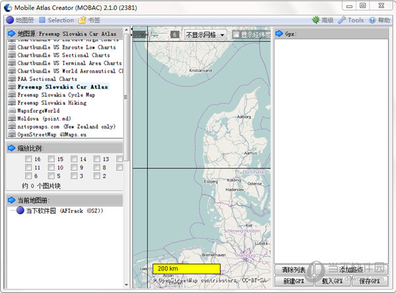The image size is (396, 293).
Task: Open the Selection menu
Action: tap(57, 20)
